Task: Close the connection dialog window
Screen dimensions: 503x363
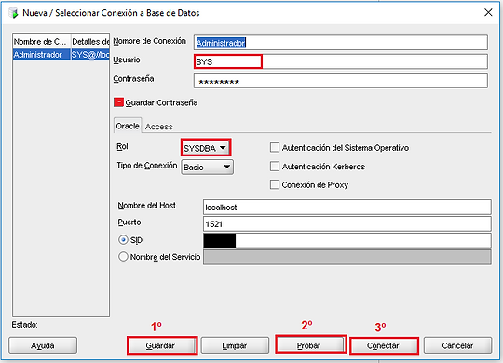Action: coord(488,12)
